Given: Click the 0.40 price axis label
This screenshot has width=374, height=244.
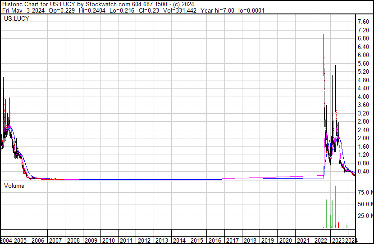Looking at the screenshot, I should click(364, 172).
